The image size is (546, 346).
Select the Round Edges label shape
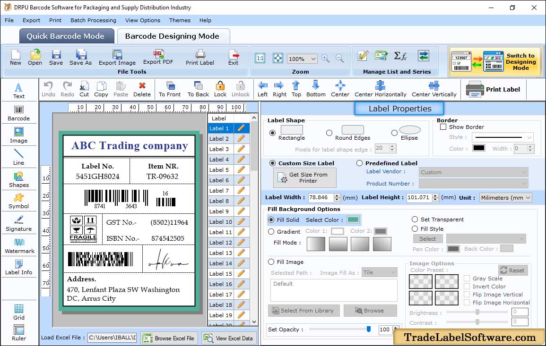click(329, 133)
